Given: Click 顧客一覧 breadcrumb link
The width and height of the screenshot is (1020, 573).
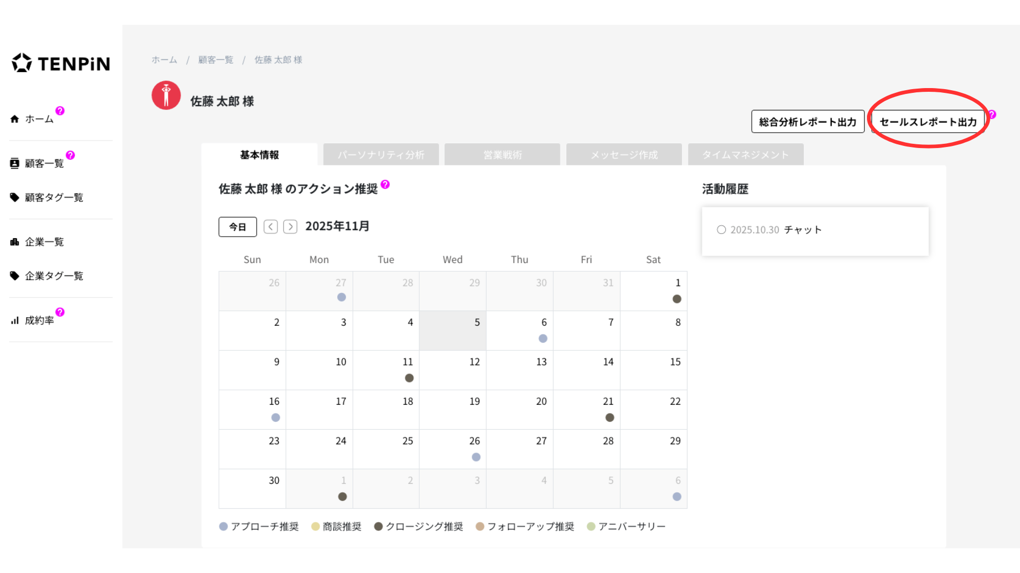Looking at the screenshot, I should coord(216,60).
